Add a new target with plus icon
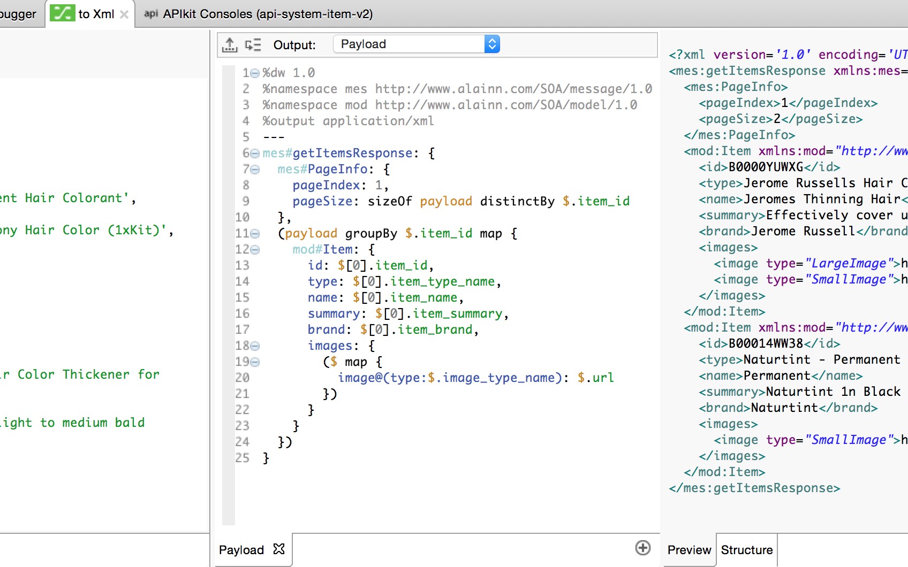908x567 pixels. click(x=642, y=548)
